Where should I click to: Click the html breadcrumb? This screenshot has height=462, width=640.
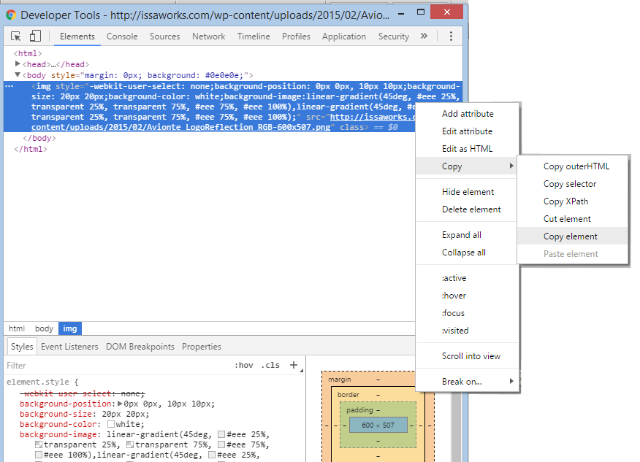(17, 328)
